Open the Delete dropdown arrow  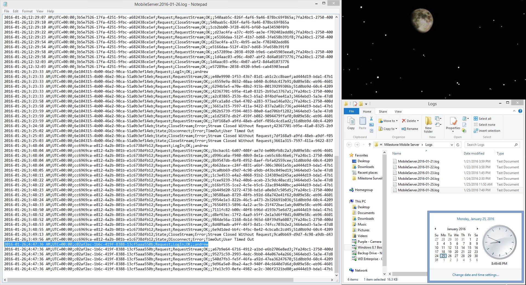click(x=418, y=121)
